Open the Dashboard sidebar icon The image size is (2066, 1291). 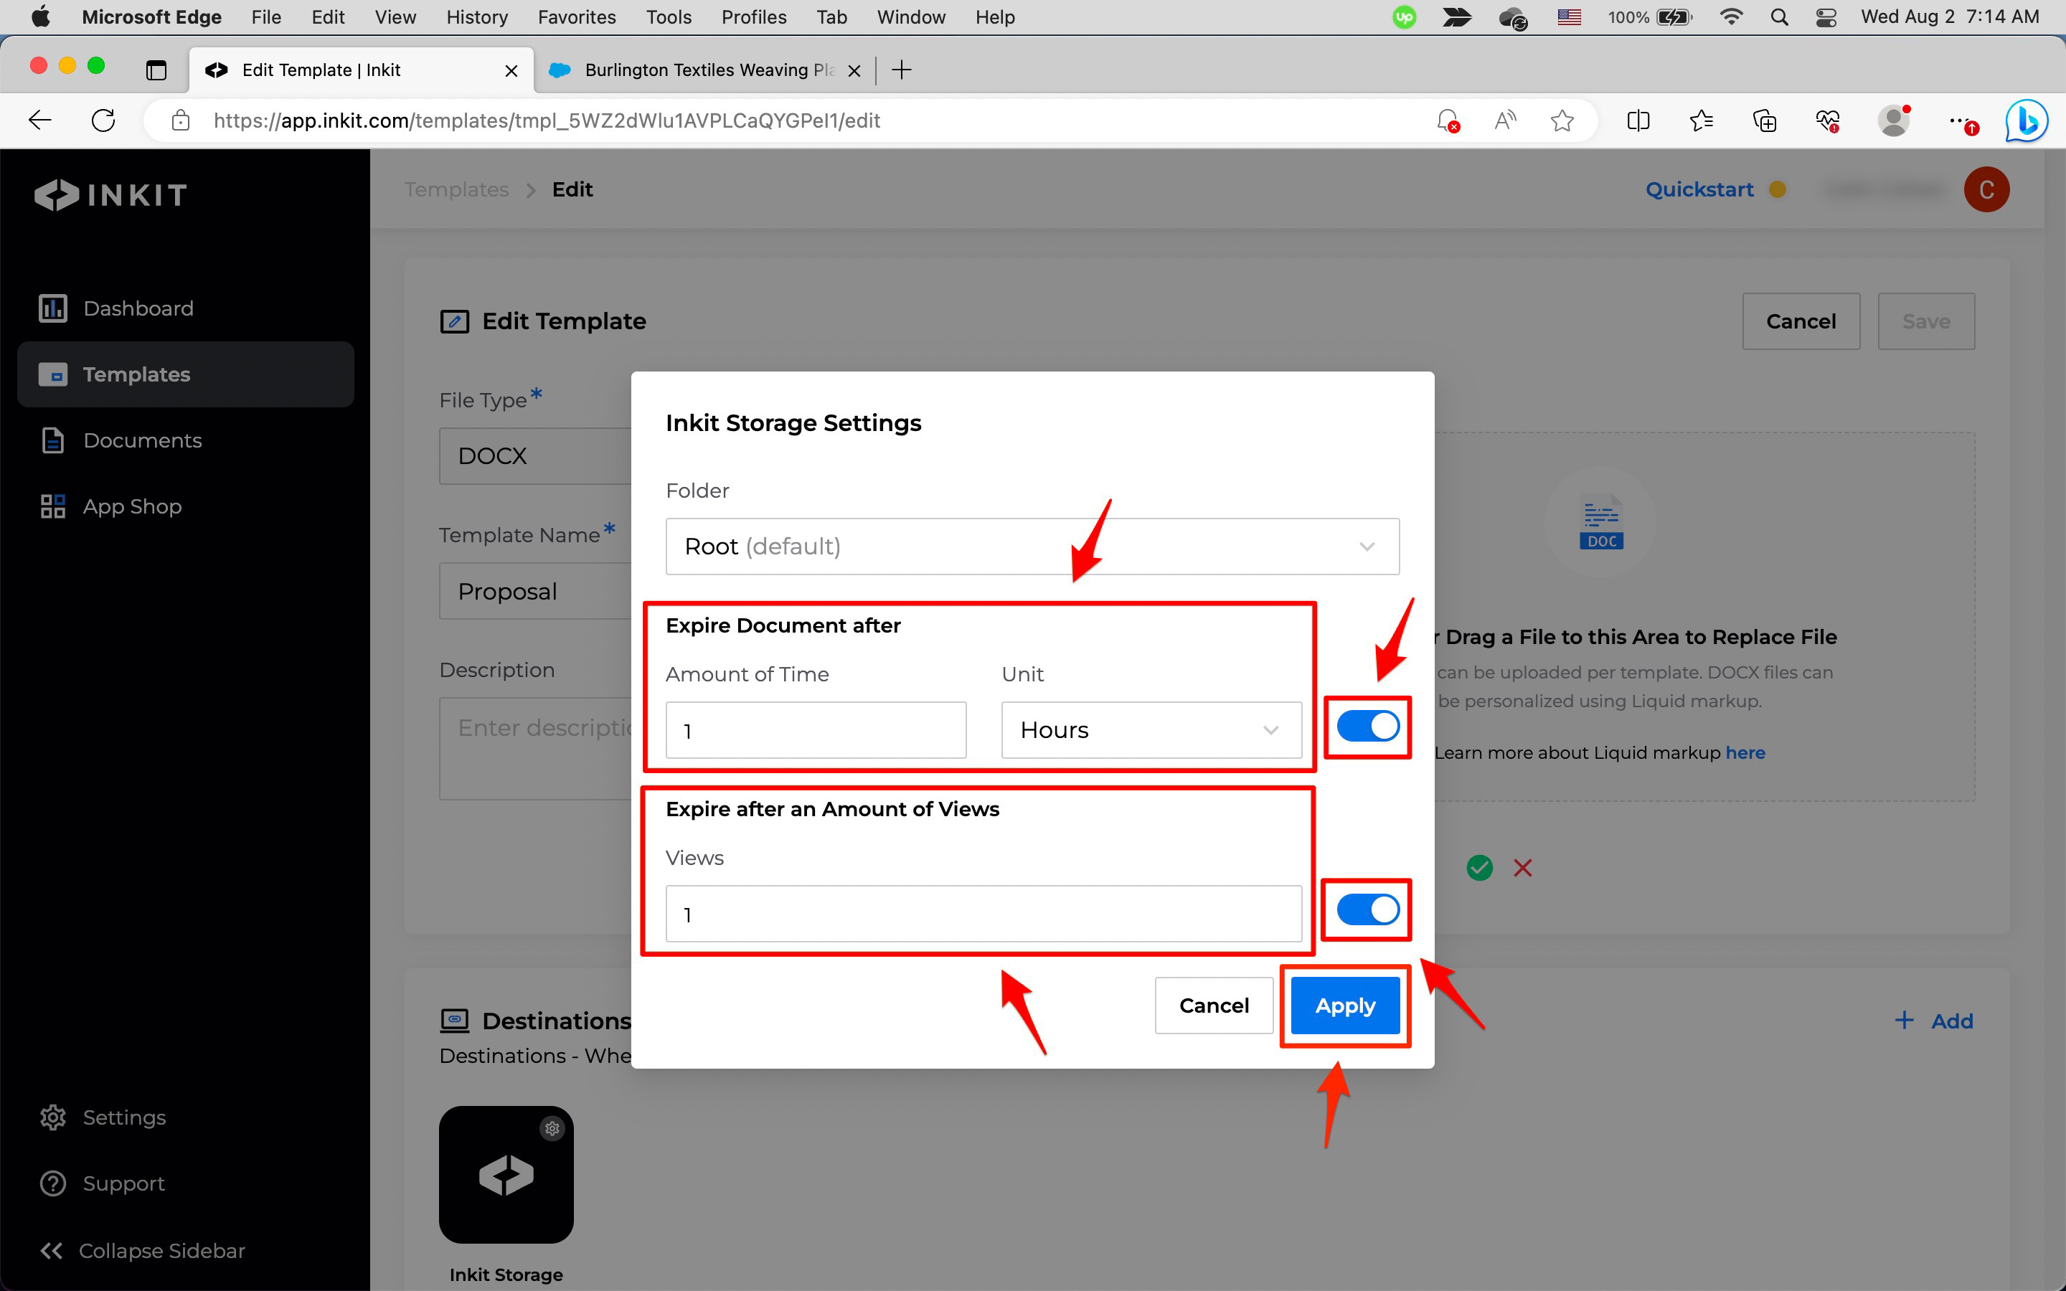[x=53, y=308]
